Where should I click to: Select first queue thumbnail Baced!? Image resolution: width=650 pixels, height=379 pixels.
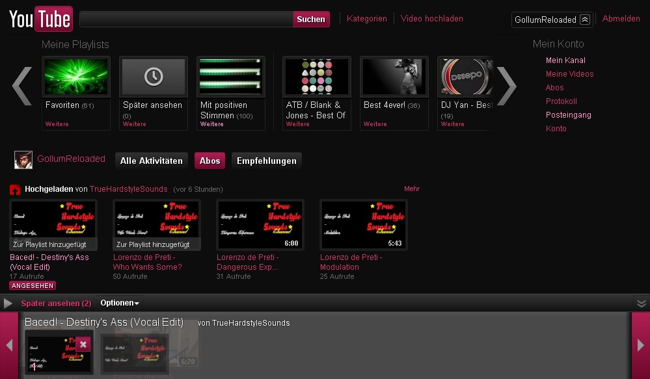59,352
